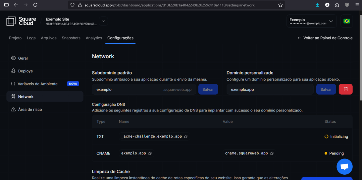Delete custom domain with red trash button
The width and height of the screenshot is (362, 180).
point(346,89)
